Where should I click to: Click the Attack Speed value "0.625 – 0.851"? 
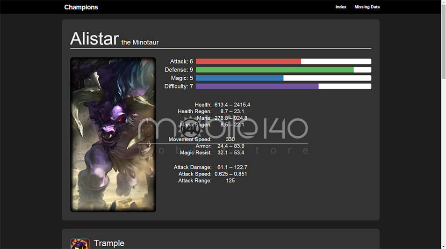point(230,174)
